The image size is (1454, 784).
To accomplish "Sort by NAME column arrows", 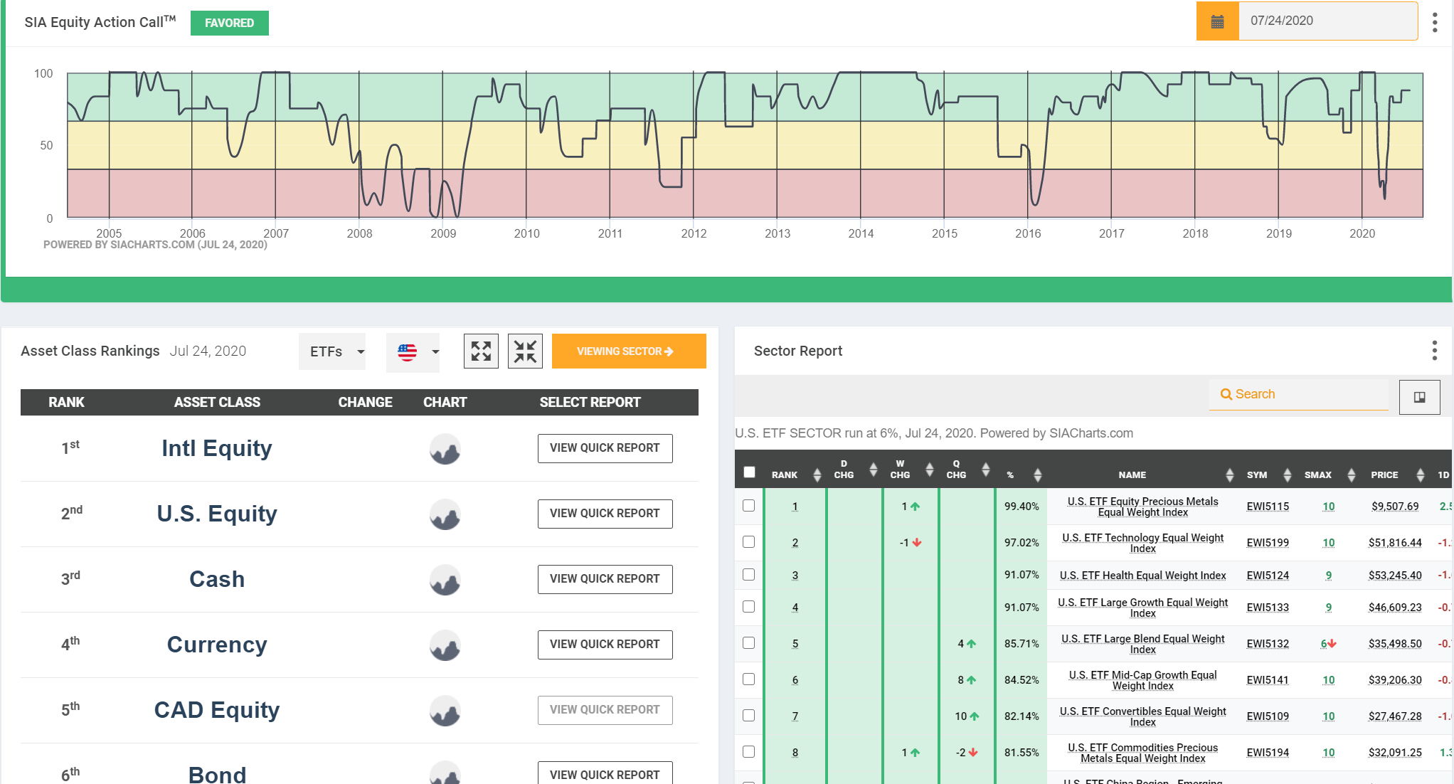I will tap(1229, 475).
